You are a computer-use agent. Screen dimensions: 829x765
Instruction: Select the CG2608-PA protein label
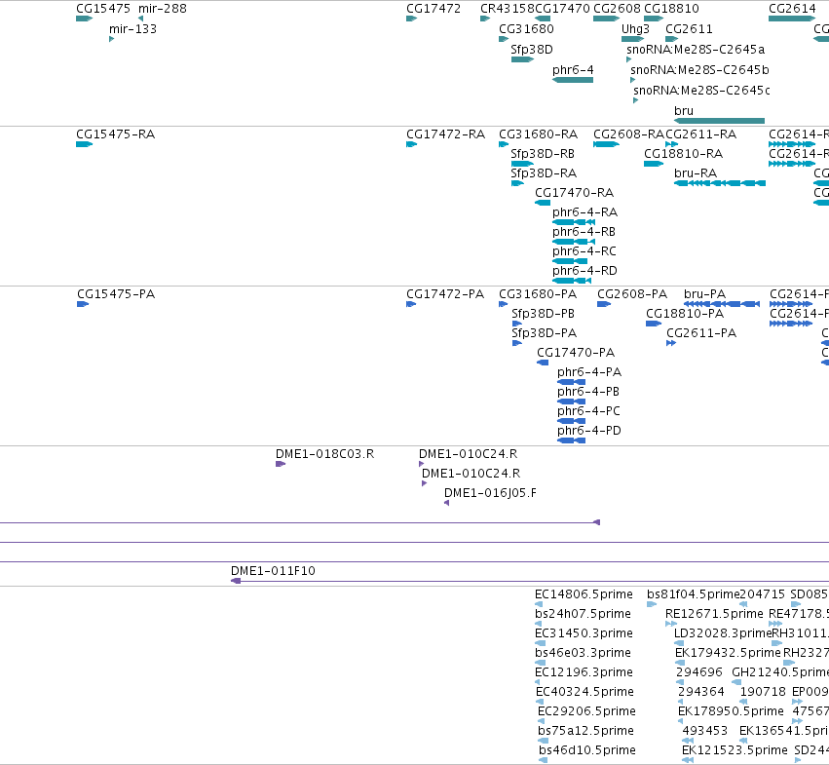point(632,294)
